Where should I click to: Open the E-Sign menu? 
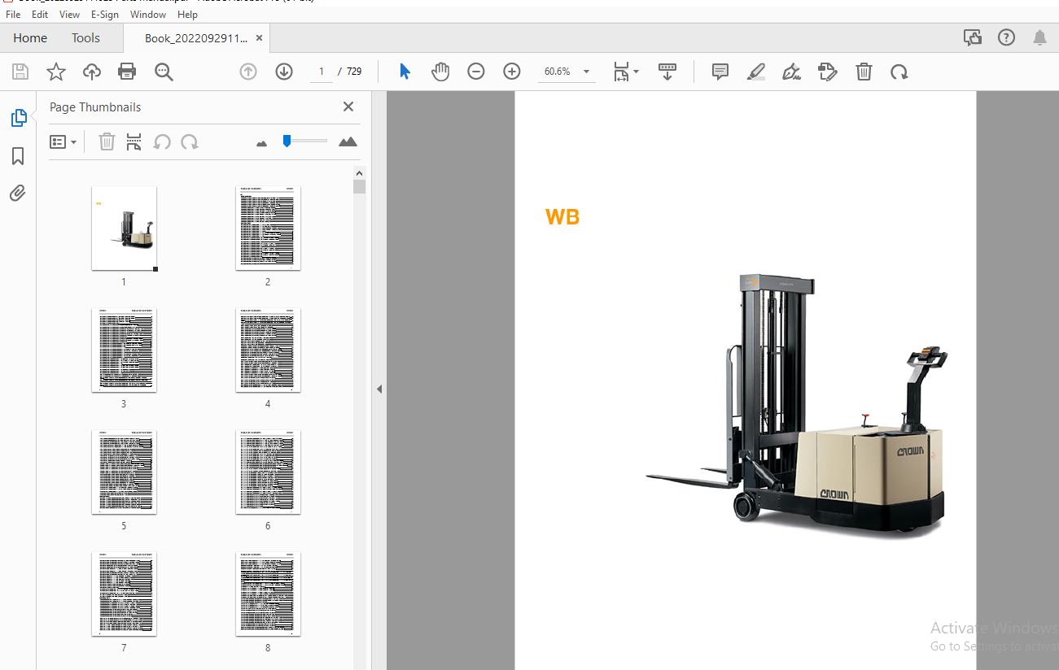coord(105,15)
